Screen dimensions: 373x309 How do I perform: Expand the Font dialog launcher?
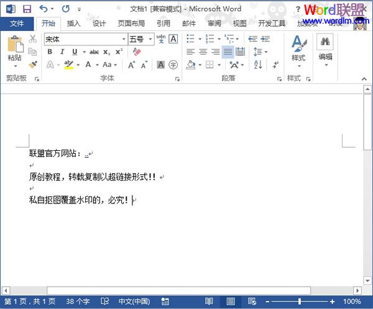(x=177, y=79)
